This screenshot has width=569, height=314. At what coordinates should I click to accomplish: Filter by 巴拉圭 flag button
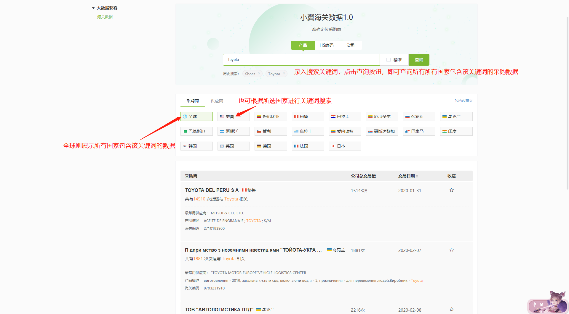(345, 116)
